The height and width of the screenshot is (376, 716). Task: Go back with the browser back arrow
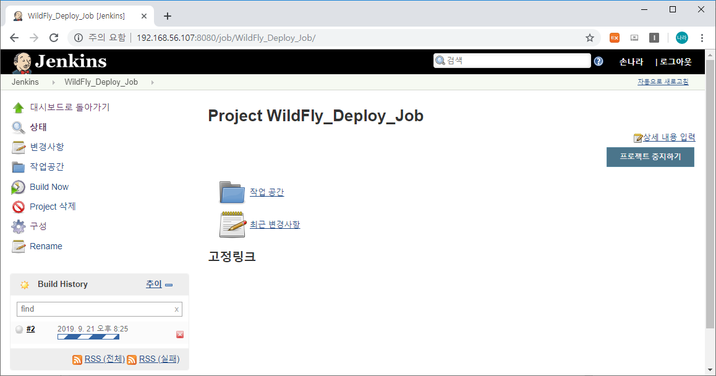14,38
